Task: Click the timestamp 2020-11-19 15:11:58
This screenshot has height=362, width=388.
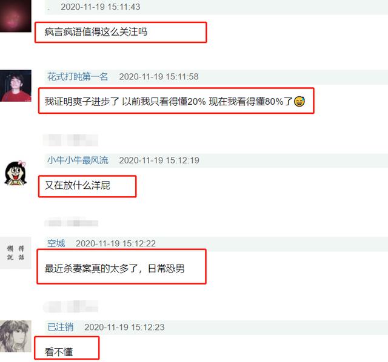Action: pos(159,77)
